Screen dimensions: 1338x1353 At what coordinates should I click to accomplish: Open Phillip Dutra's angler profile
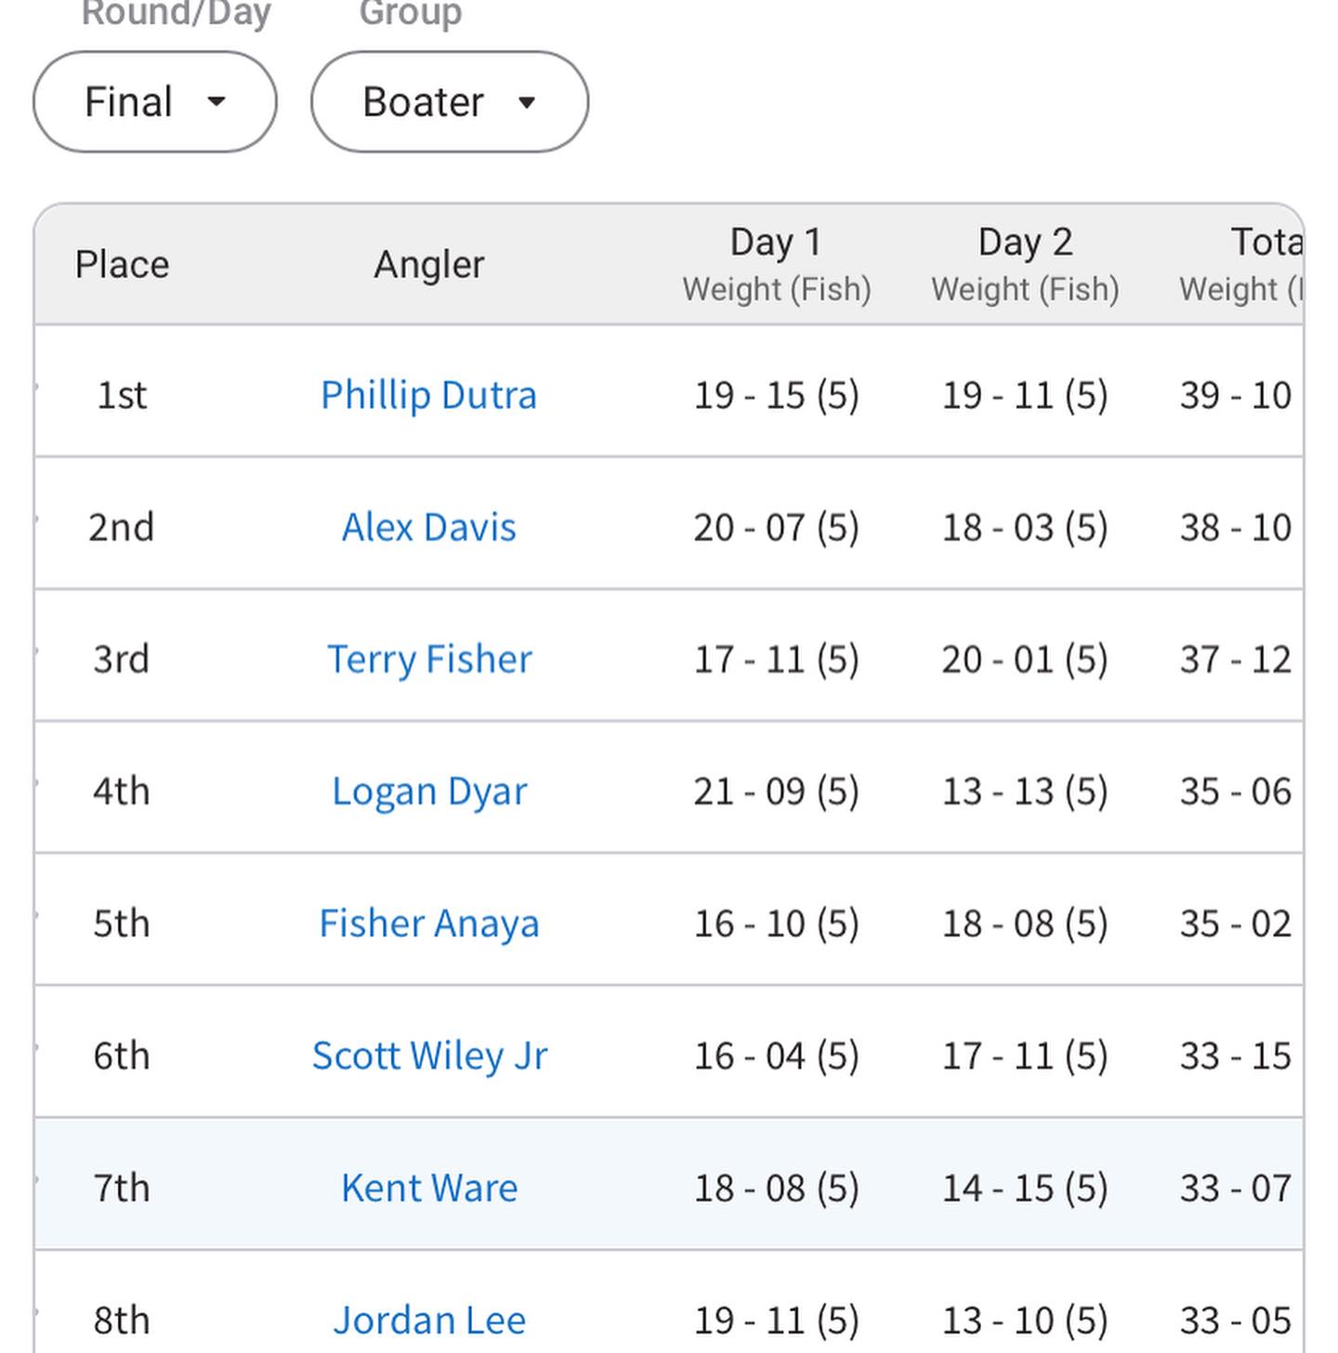tap(428, 395)
